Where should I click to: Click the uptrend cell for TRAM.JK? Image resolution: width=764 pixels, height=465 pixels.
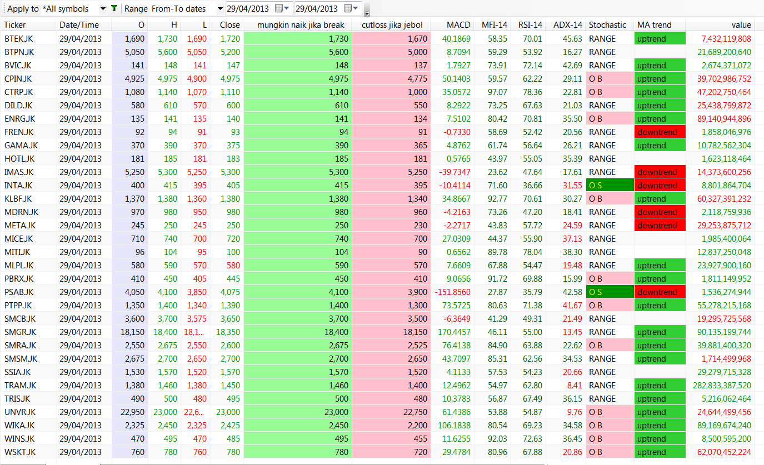click(x=660, y=385)
